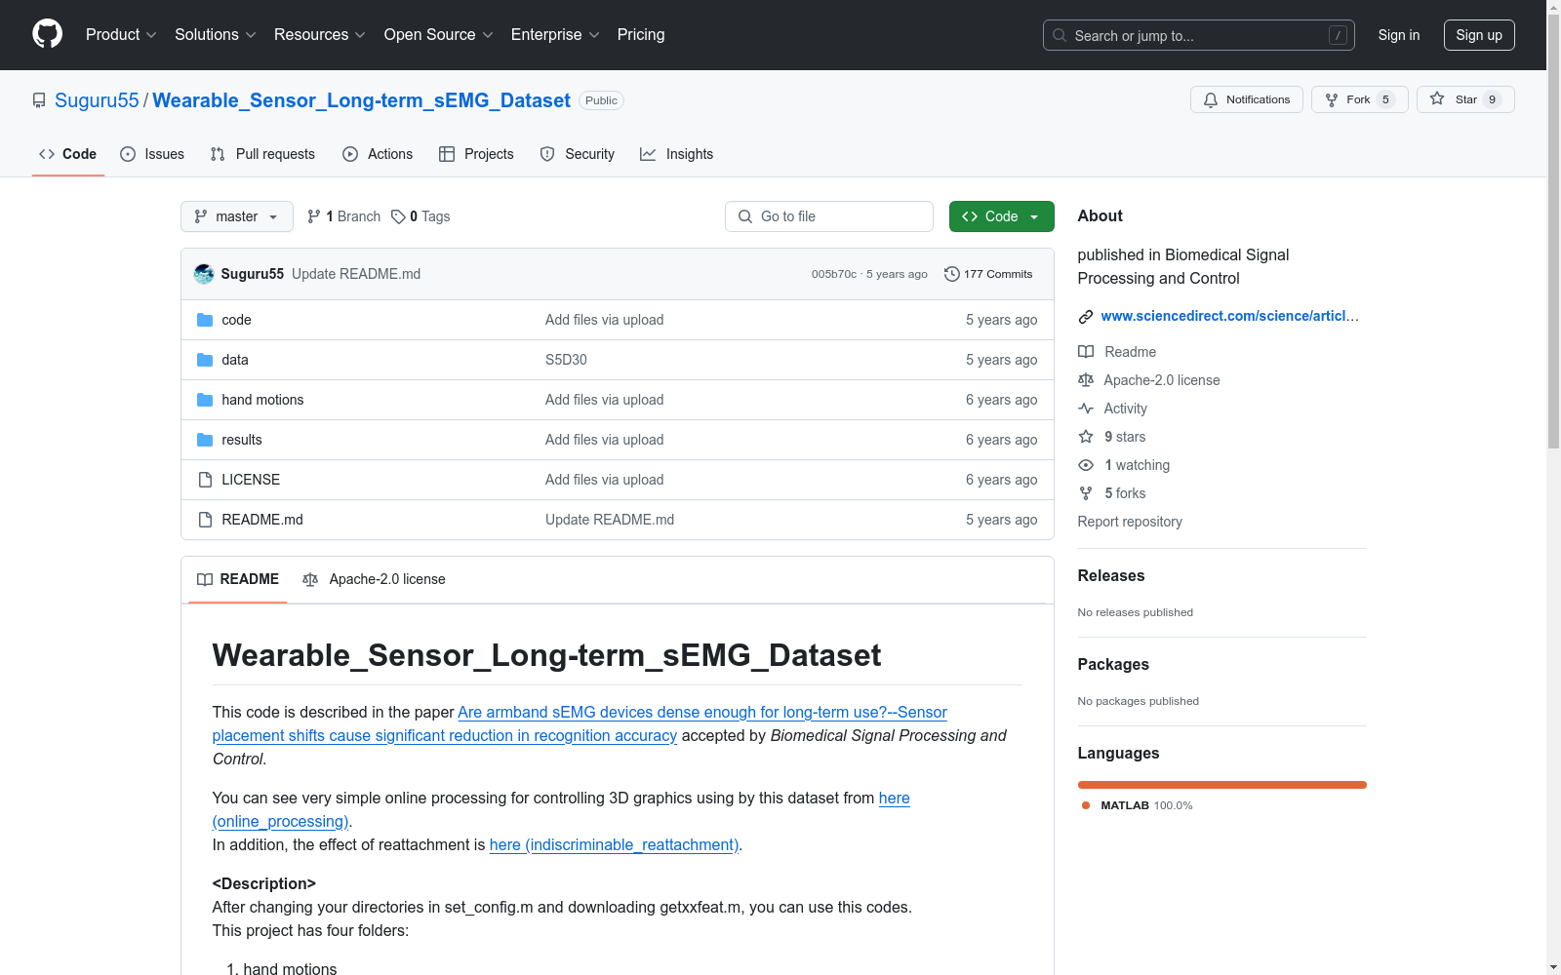Image resolution: width=1561 pixels, height=975 pixels.
Task: Open the Wearable_Sensor_Long-term_sEMG_Dataset repository name link
Action: click(362, 100)
